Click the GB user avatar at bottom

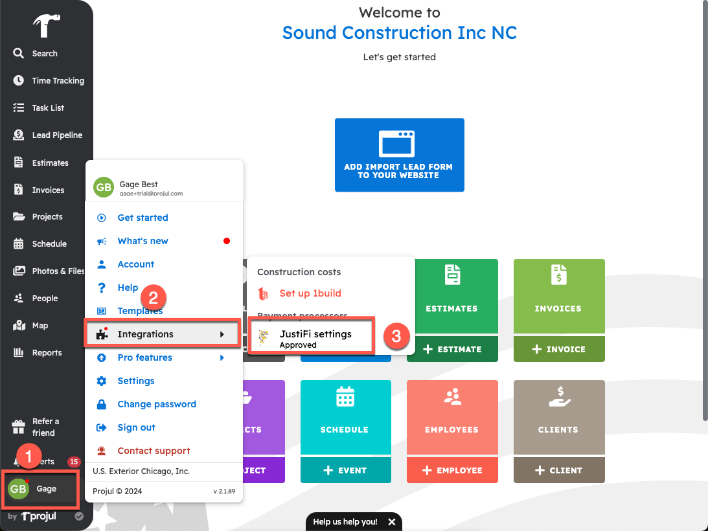click(x=18, y=489)
